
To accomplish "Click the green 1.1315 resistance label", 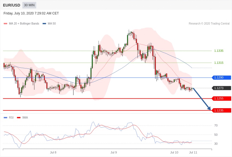I will click(219, 63).
